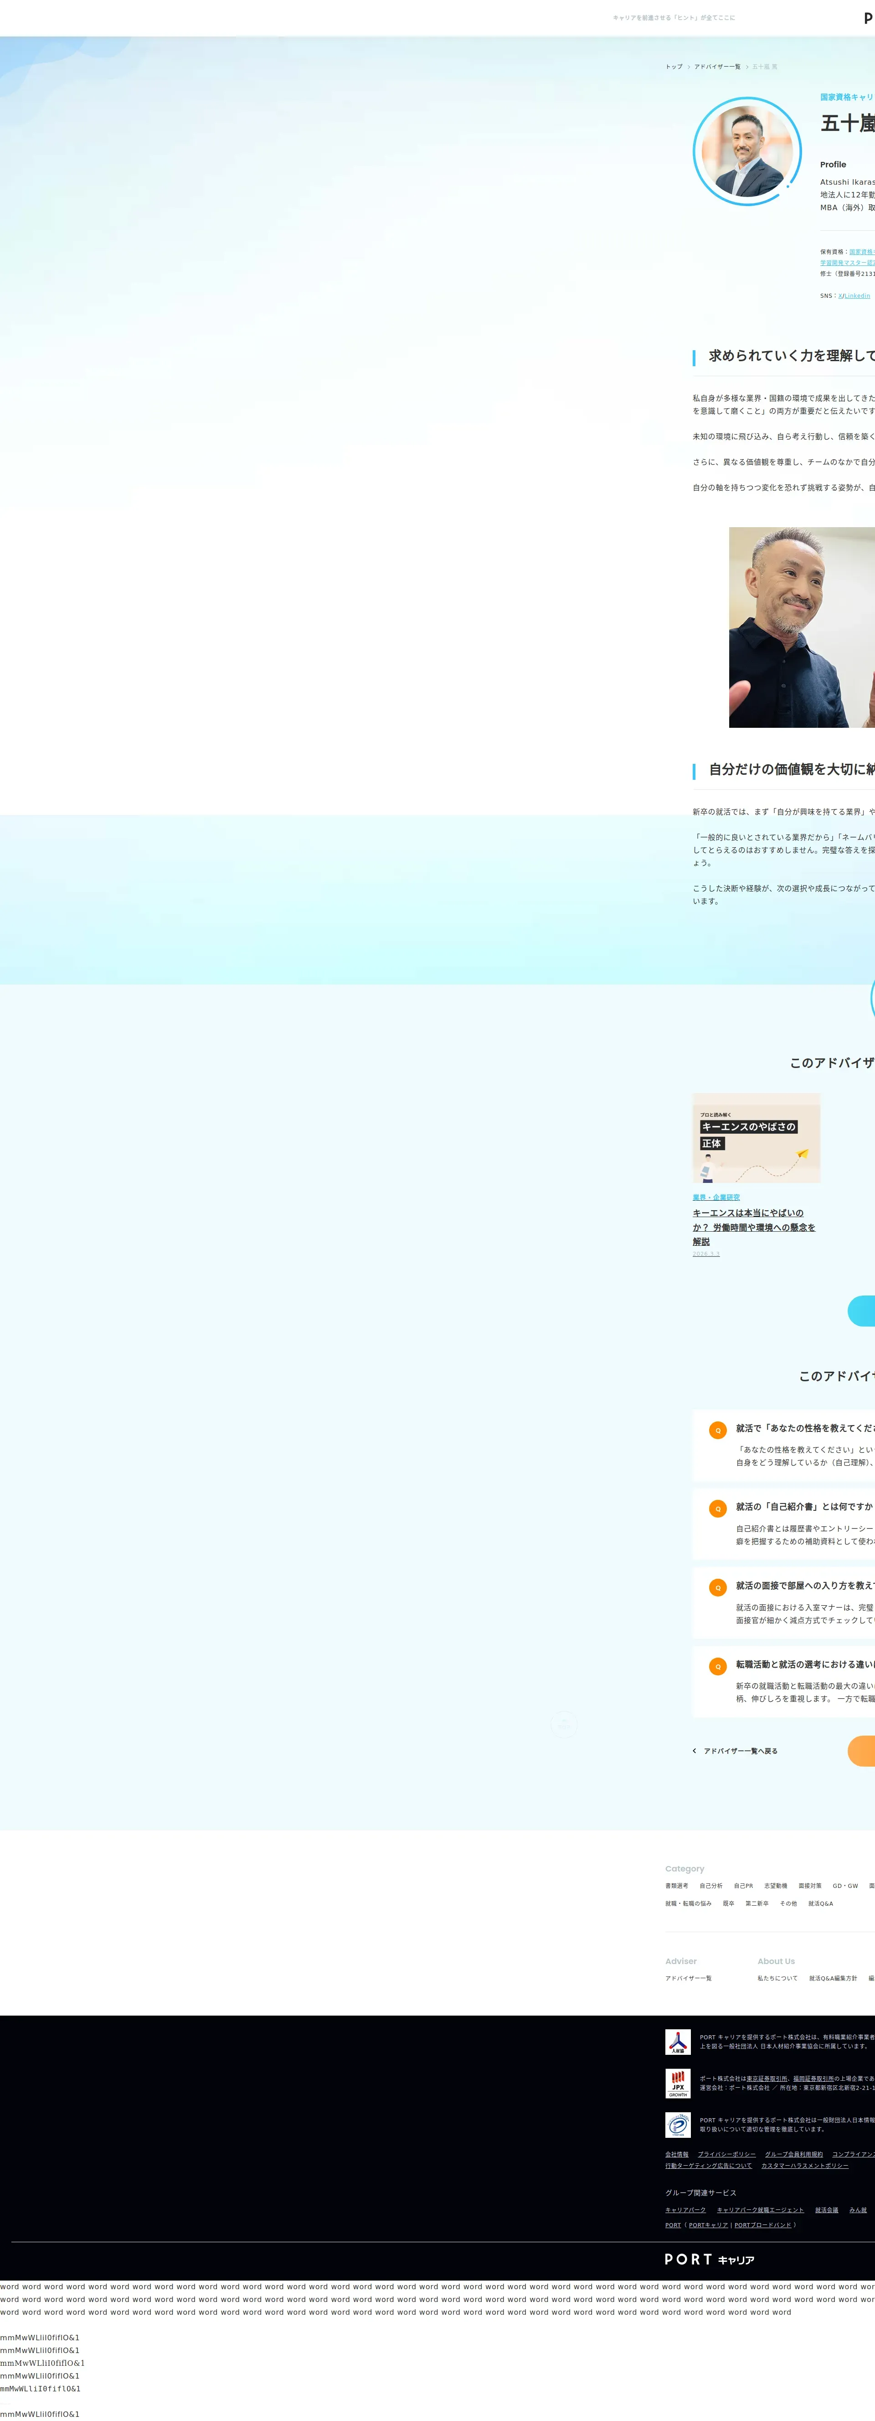Open the 業界・企業研究 category tag
The width and height of the screenshot is (875, 2421).
click(x=716, y=1198)
